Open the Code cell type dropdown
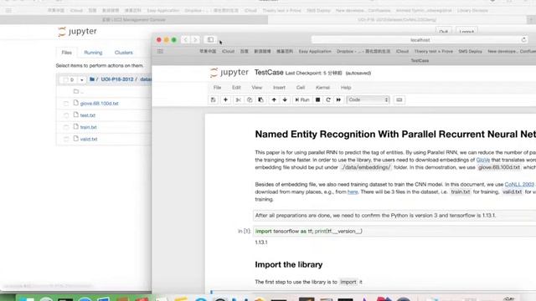The width and height of the screenshot is (536, 301). pyautogui.click(x=368, y=99)
